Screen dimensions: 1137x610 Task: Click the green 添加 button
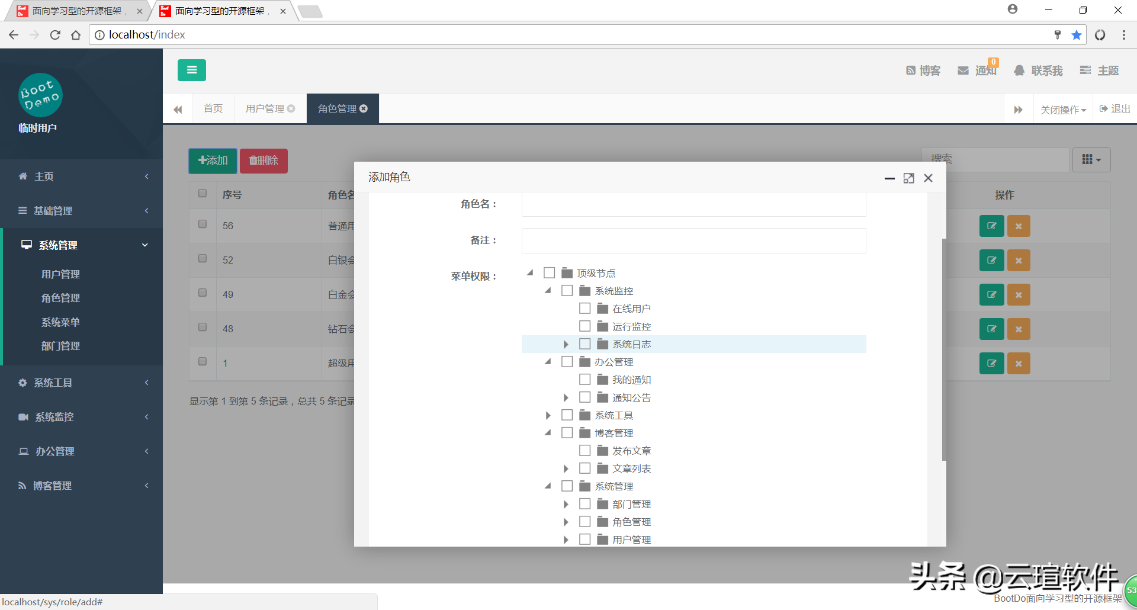tap(213, 160)
